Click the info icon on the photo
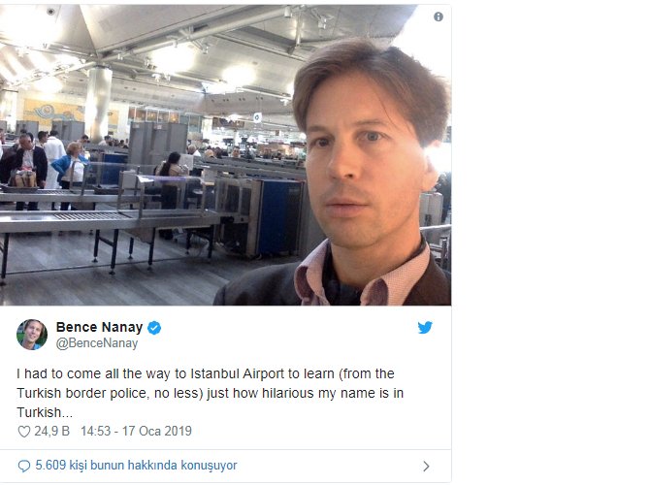650x485 pixels. [439, 17]
